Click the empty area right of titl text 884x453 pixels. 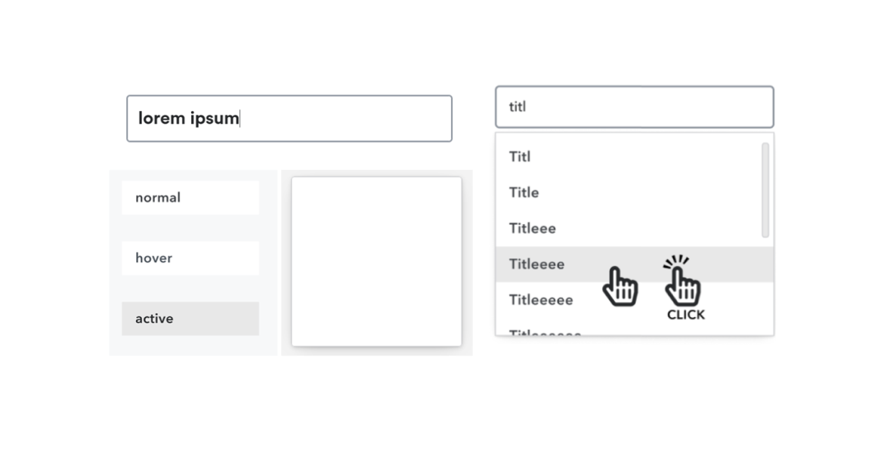648,107
